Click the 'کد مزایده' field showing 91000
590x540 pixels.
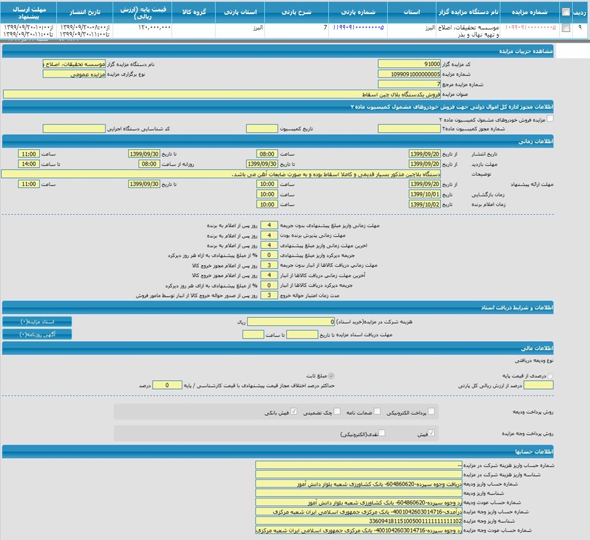(409, 64)
